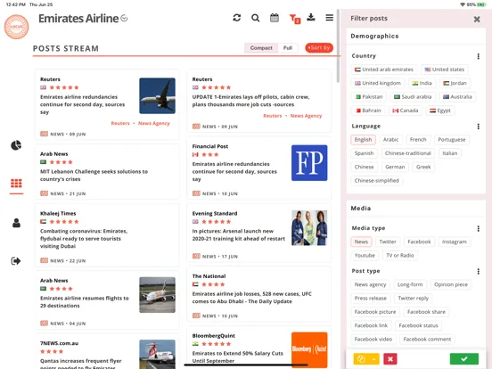Open the Language section options menu

click(x=479, y=127)
